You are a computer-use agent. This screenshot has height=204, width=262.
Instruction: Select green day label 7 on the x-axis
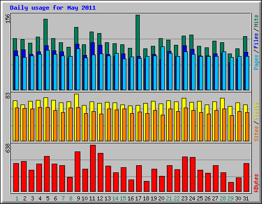(x=63, y=198)
